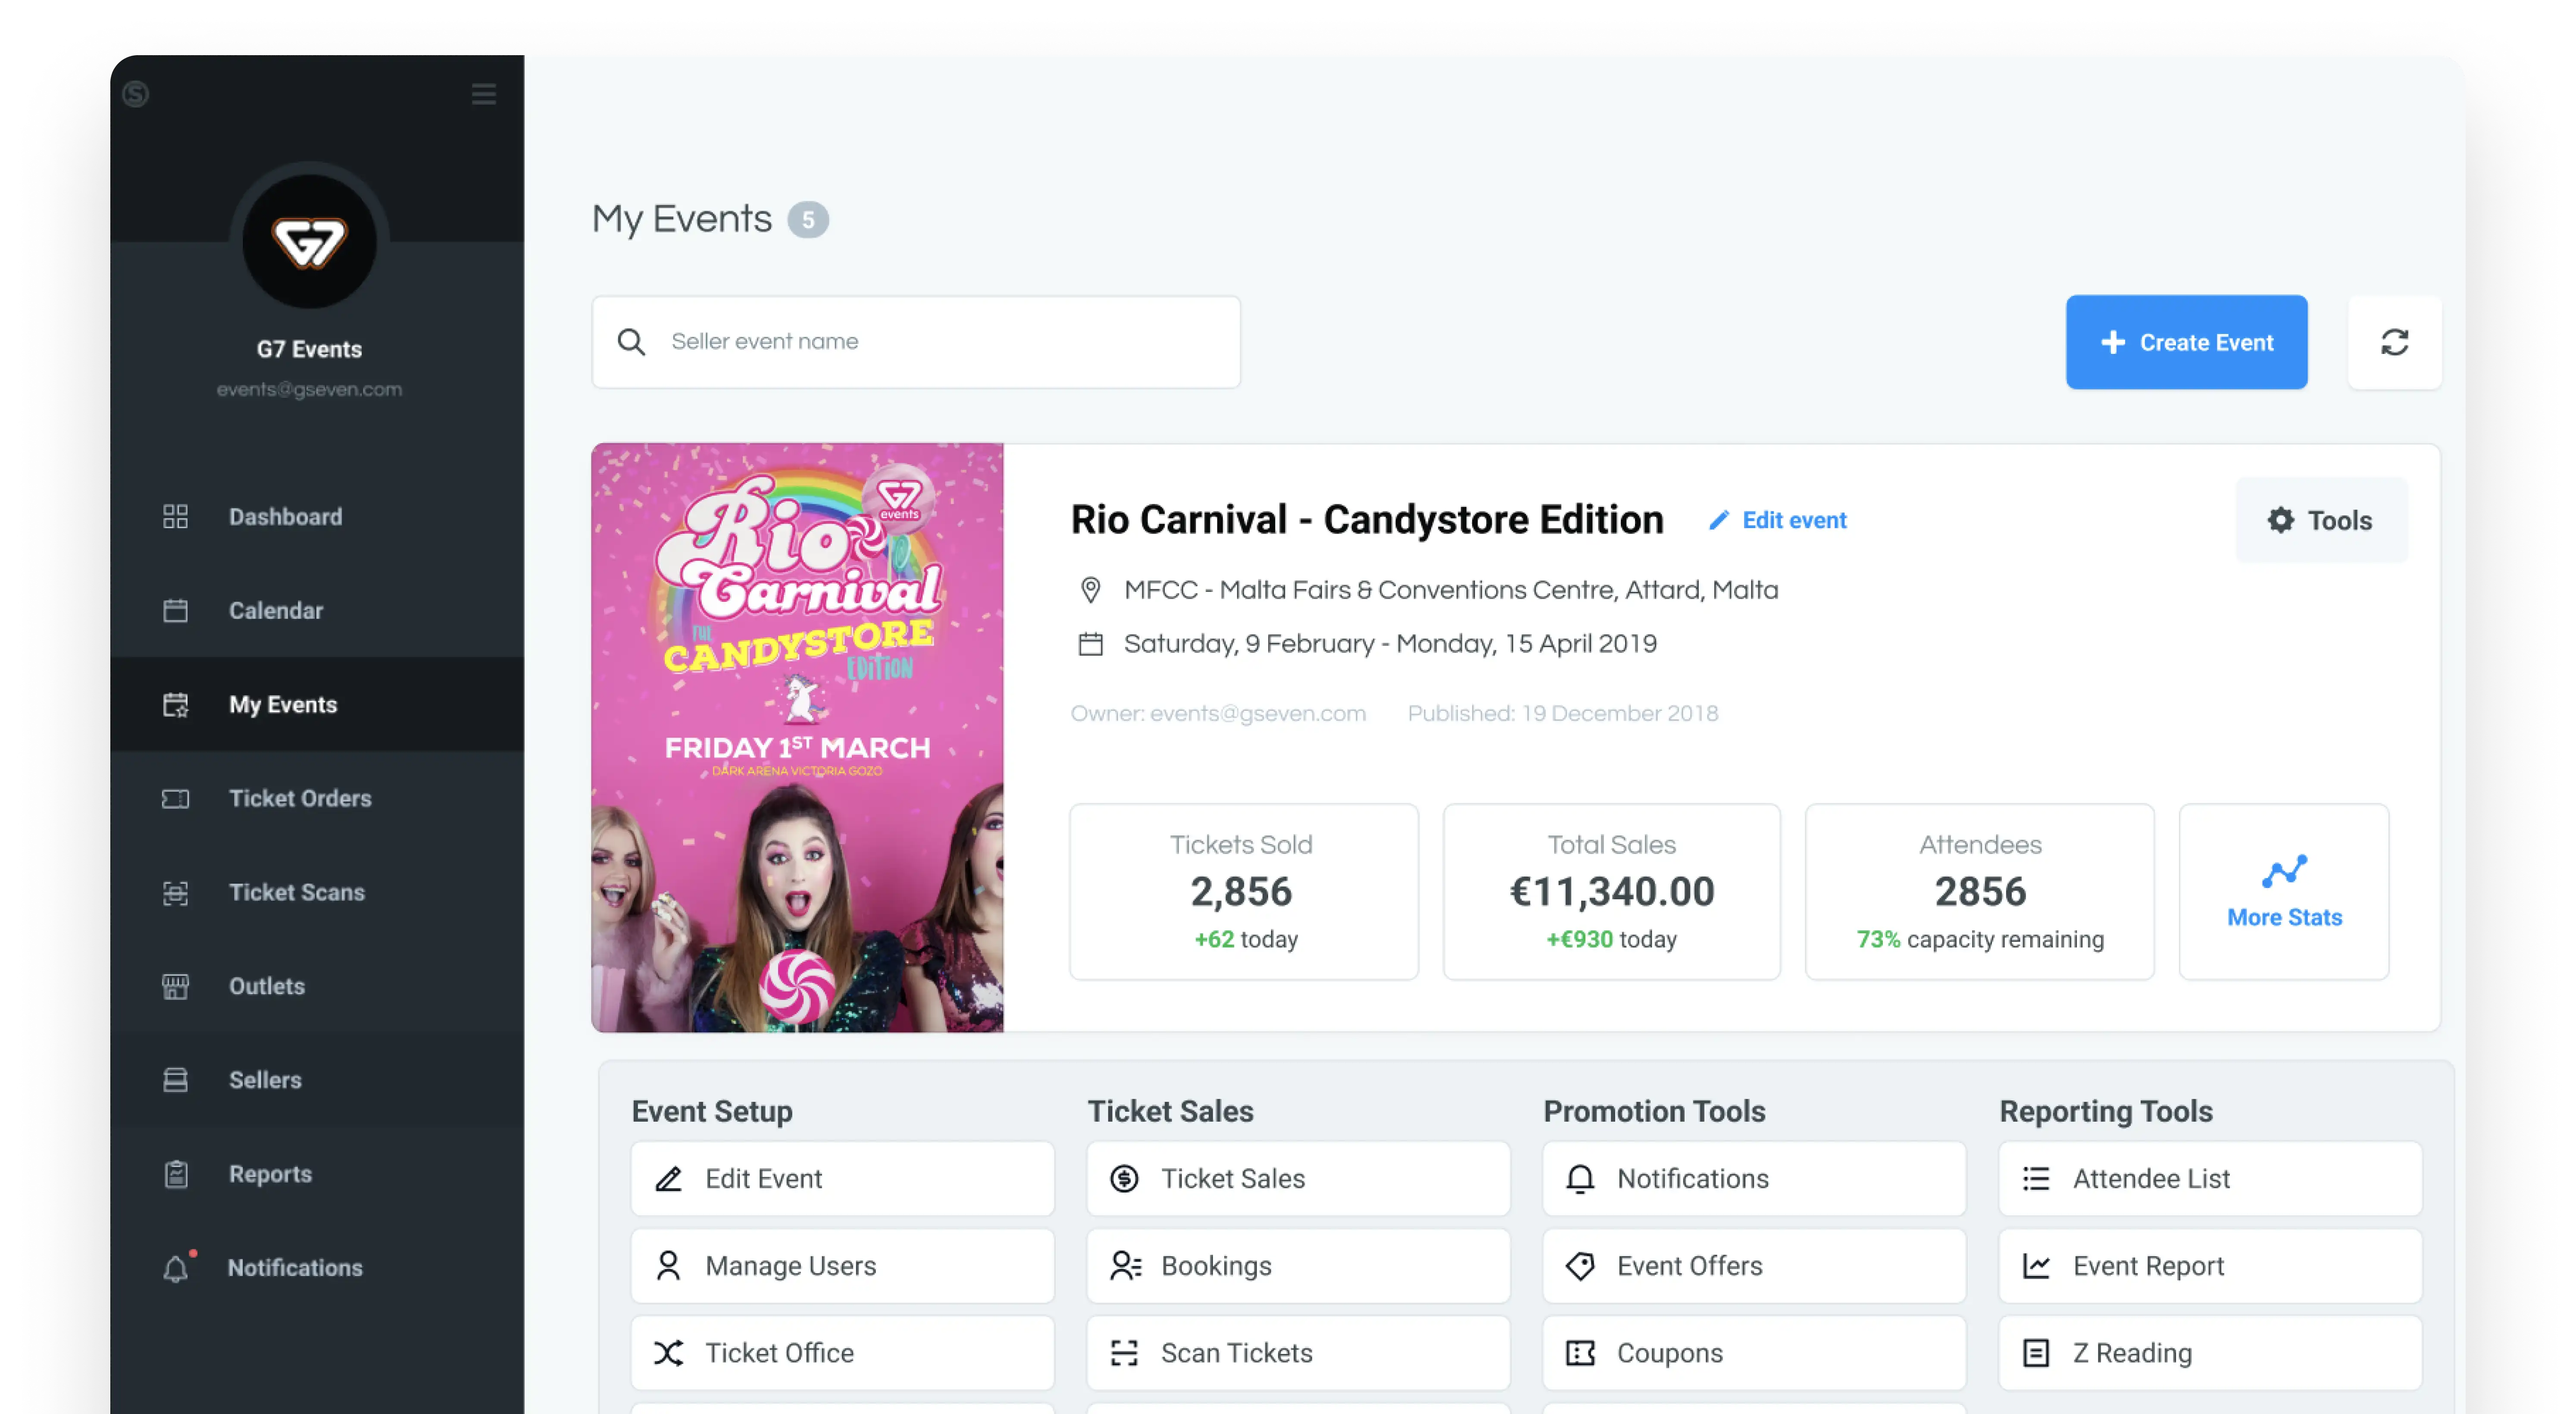Click the event title Rio Carnival - Candystore Edition
2576x1414 pixels.
1367,520
